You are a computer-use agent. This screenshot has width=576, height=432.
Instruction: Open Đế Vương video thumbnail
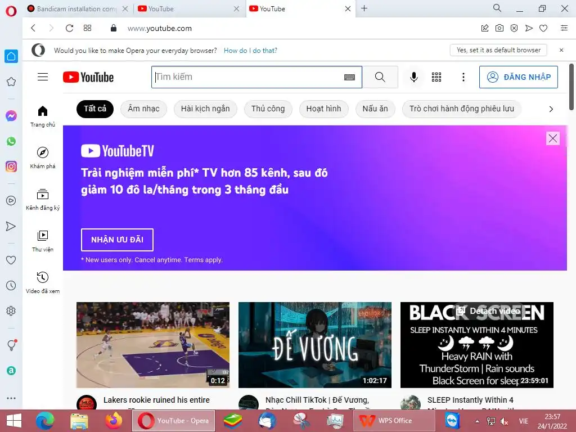click(315, 345)
